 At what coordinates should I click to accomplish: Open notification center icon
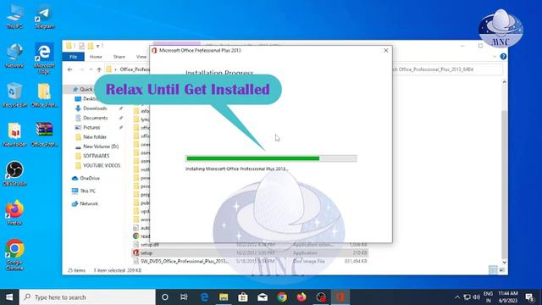[530, 297]
